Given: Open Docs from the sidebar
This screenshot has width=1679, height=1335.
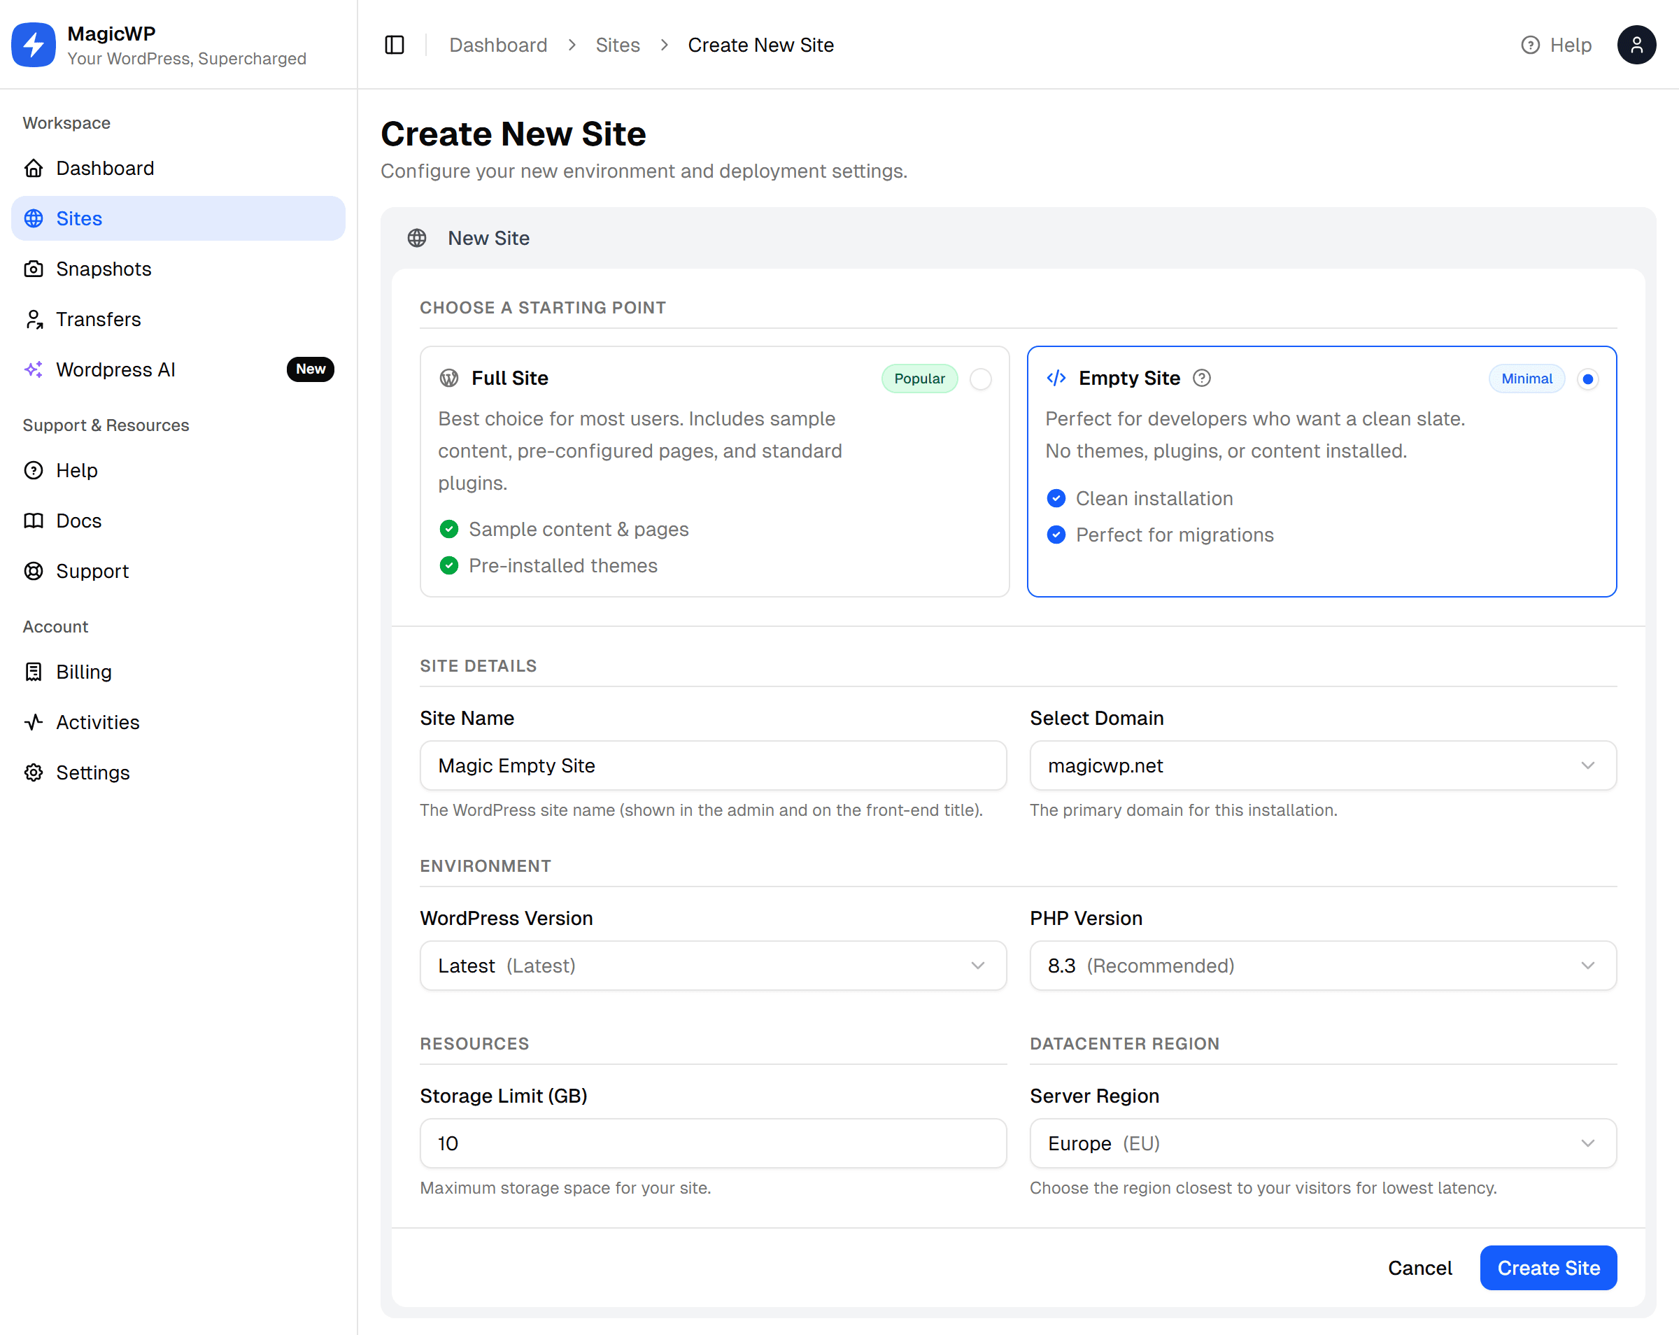Looking at the screenshot, I should click(178, 521).
